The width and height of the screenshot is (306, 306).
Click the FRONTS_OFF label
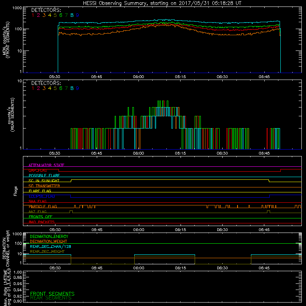click(x=41, y=216)
